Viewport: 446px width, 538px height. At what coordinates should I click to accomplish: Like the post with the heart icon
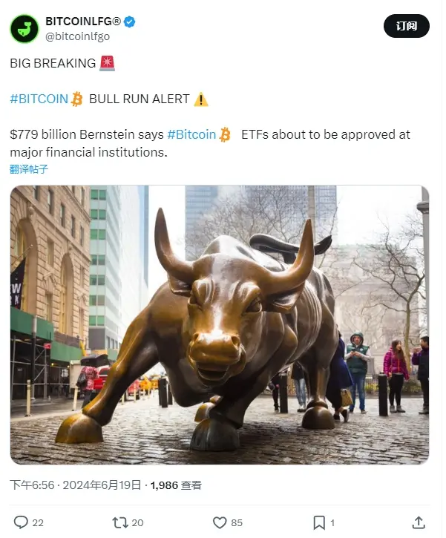[x=220, y=522]
